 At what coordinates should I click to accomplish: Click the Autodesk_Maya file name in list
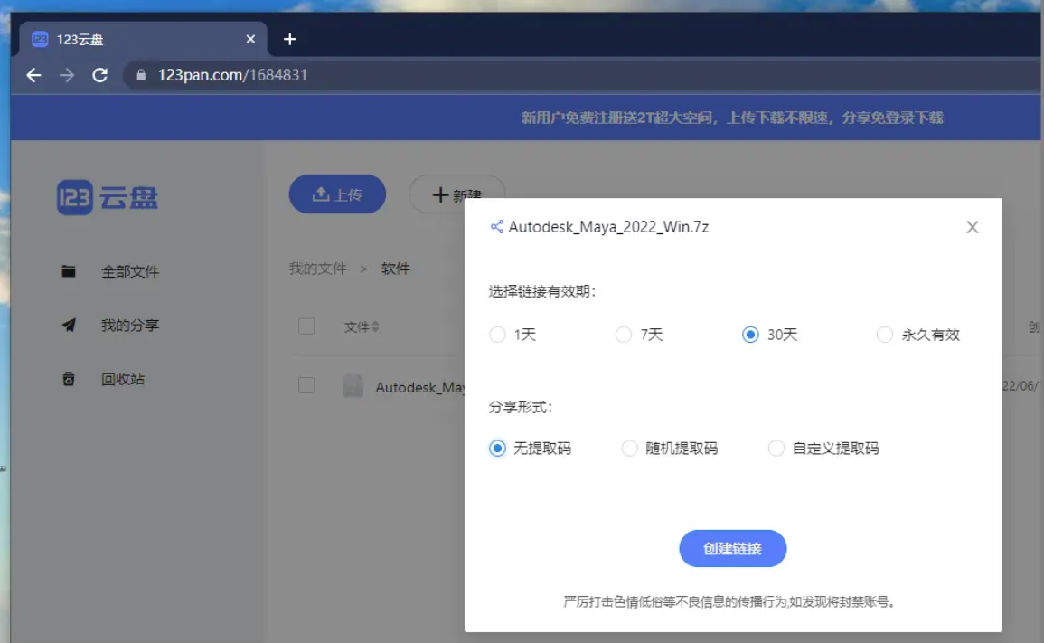point(419,387)
